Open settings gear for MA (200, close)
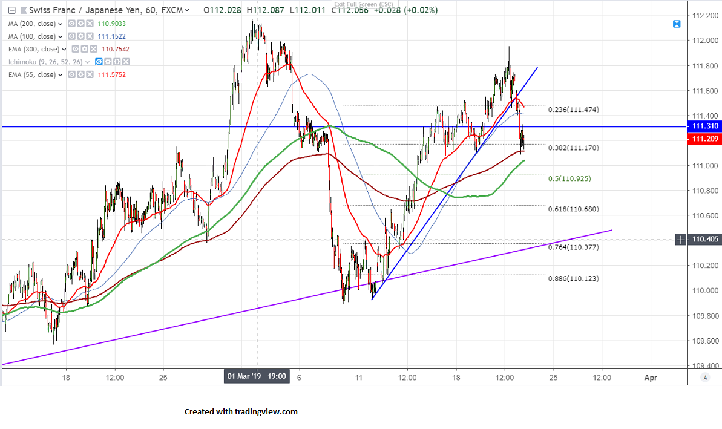Image resolution: width=722 pixels, height=429 pixels. [80, 24]
